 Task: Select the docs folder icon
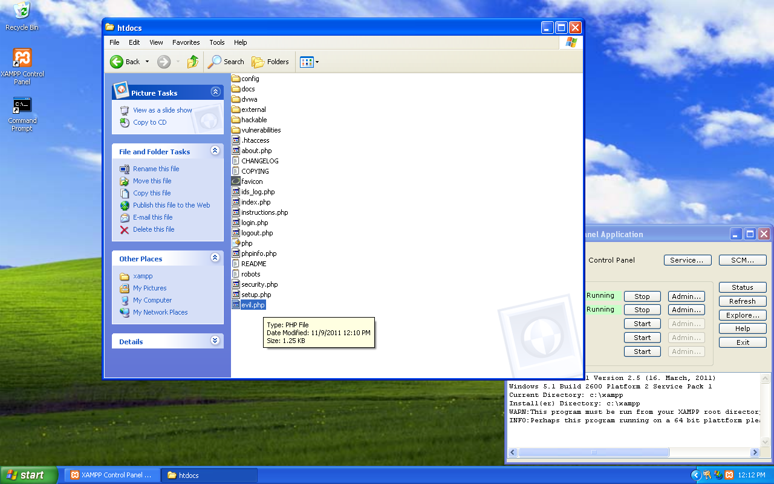[x=236, y=89]
